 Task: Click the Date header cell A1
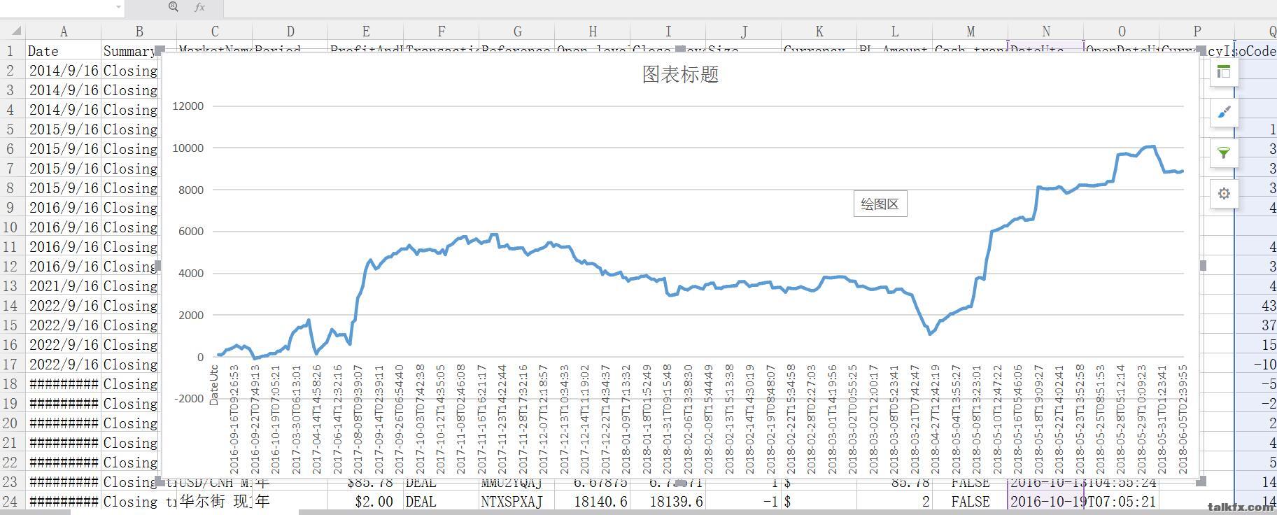coord(63,50)
